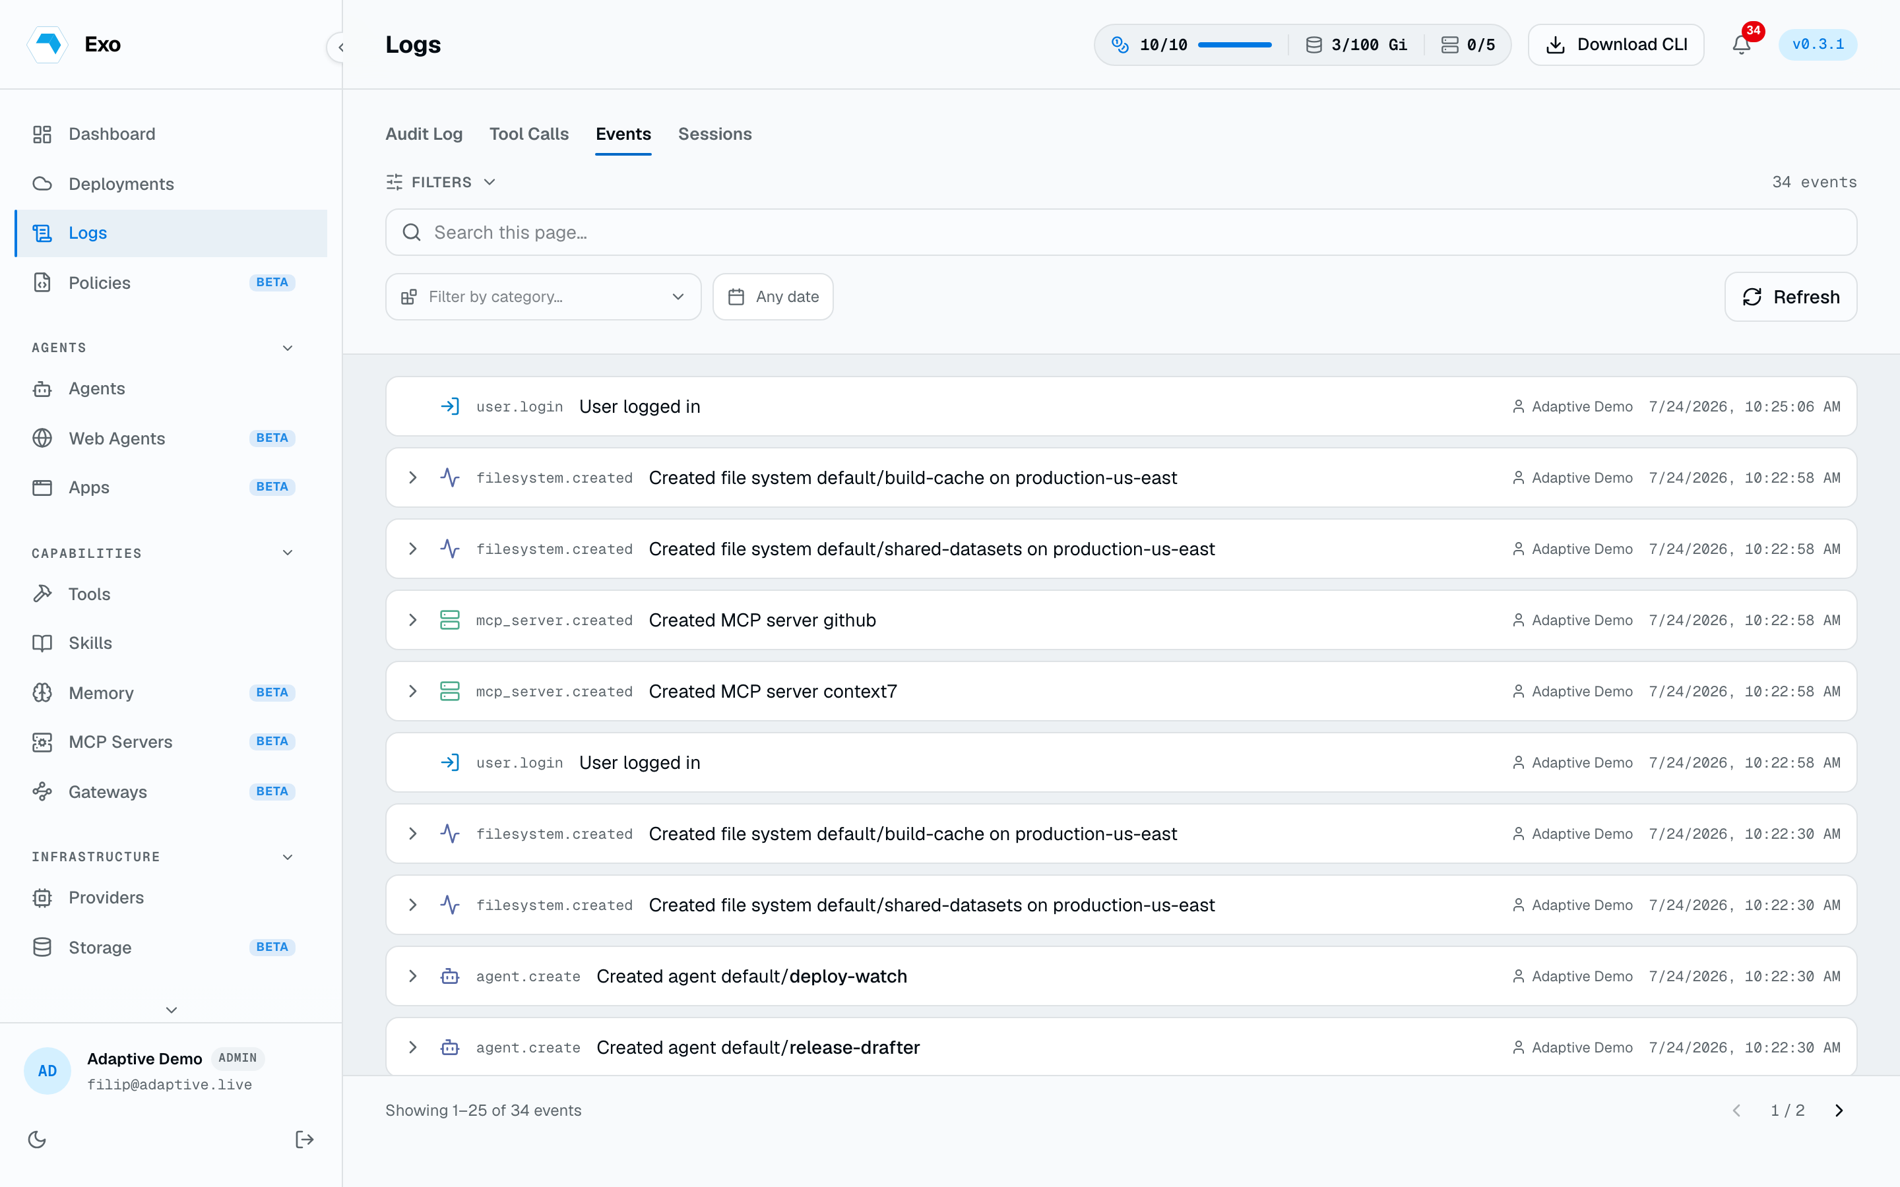
Task: Click the AD user avatar
Action: (47, 1071)
